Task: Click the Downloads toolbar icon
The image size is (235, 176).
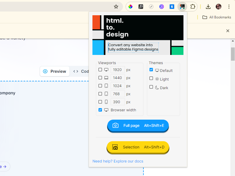Action: click(x=208, y=6)
